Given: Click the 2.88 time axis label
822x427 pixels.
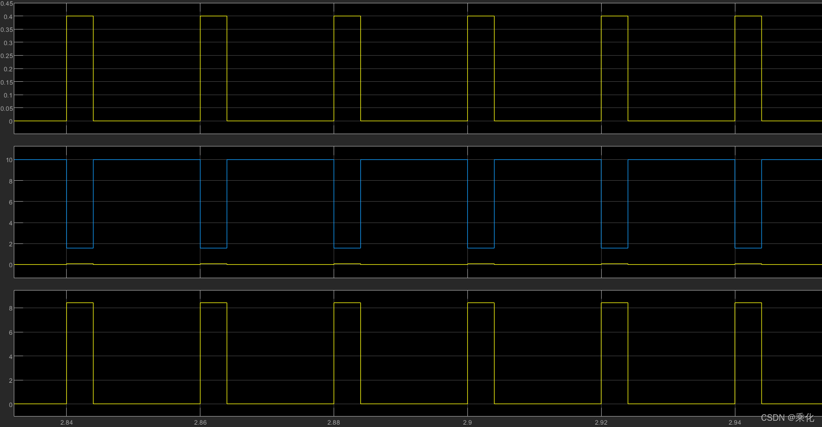Looking at the screenshot, I should pos(334,422).
